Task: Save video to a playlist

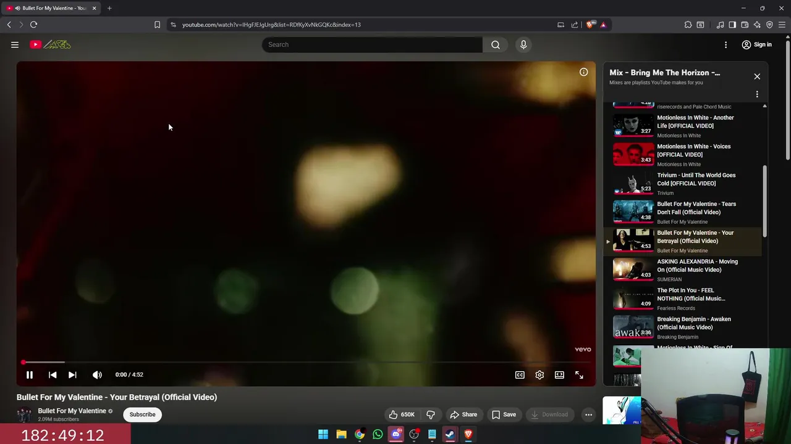Action: click(504, 414)
